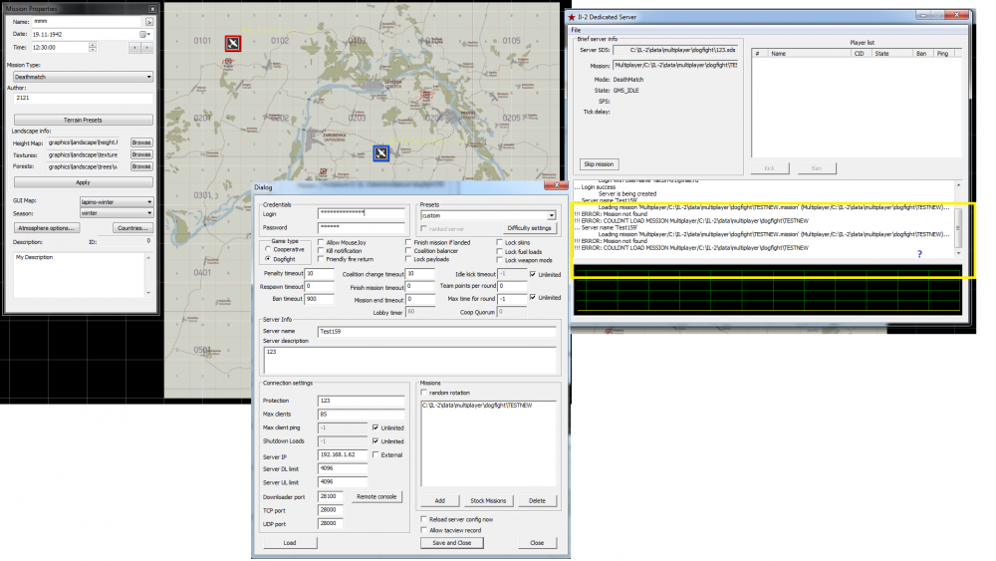
Task: Click the Save and Close button
Action: tap(450, 543)
